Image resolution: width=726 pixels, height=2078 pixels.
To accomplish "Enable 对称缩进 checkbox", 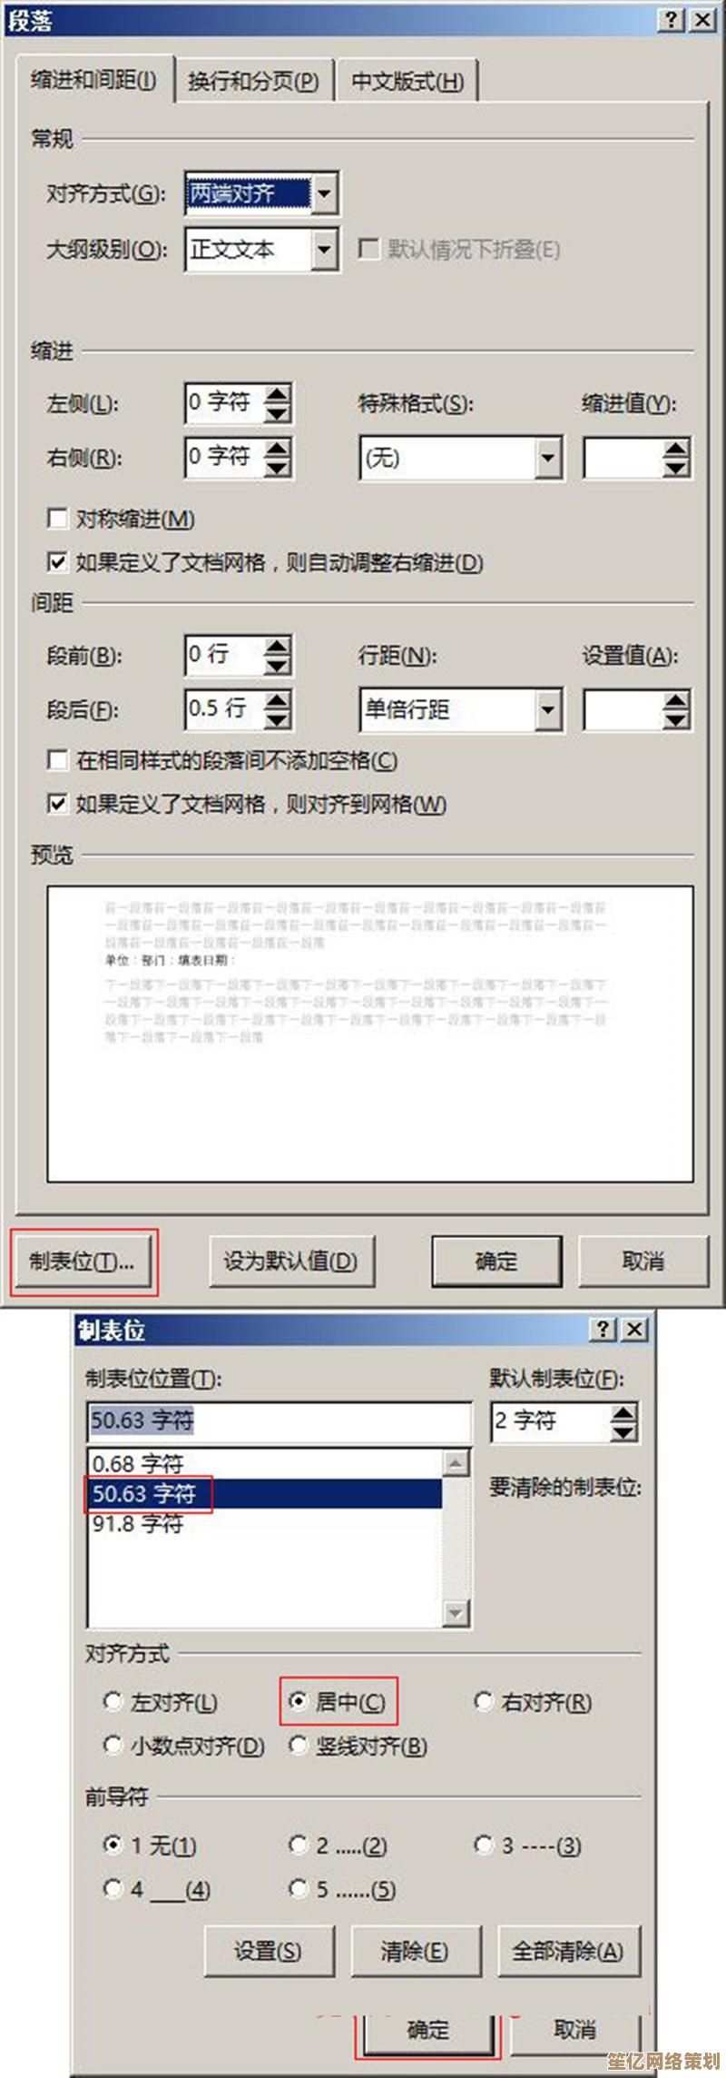I will pos(57,519).
